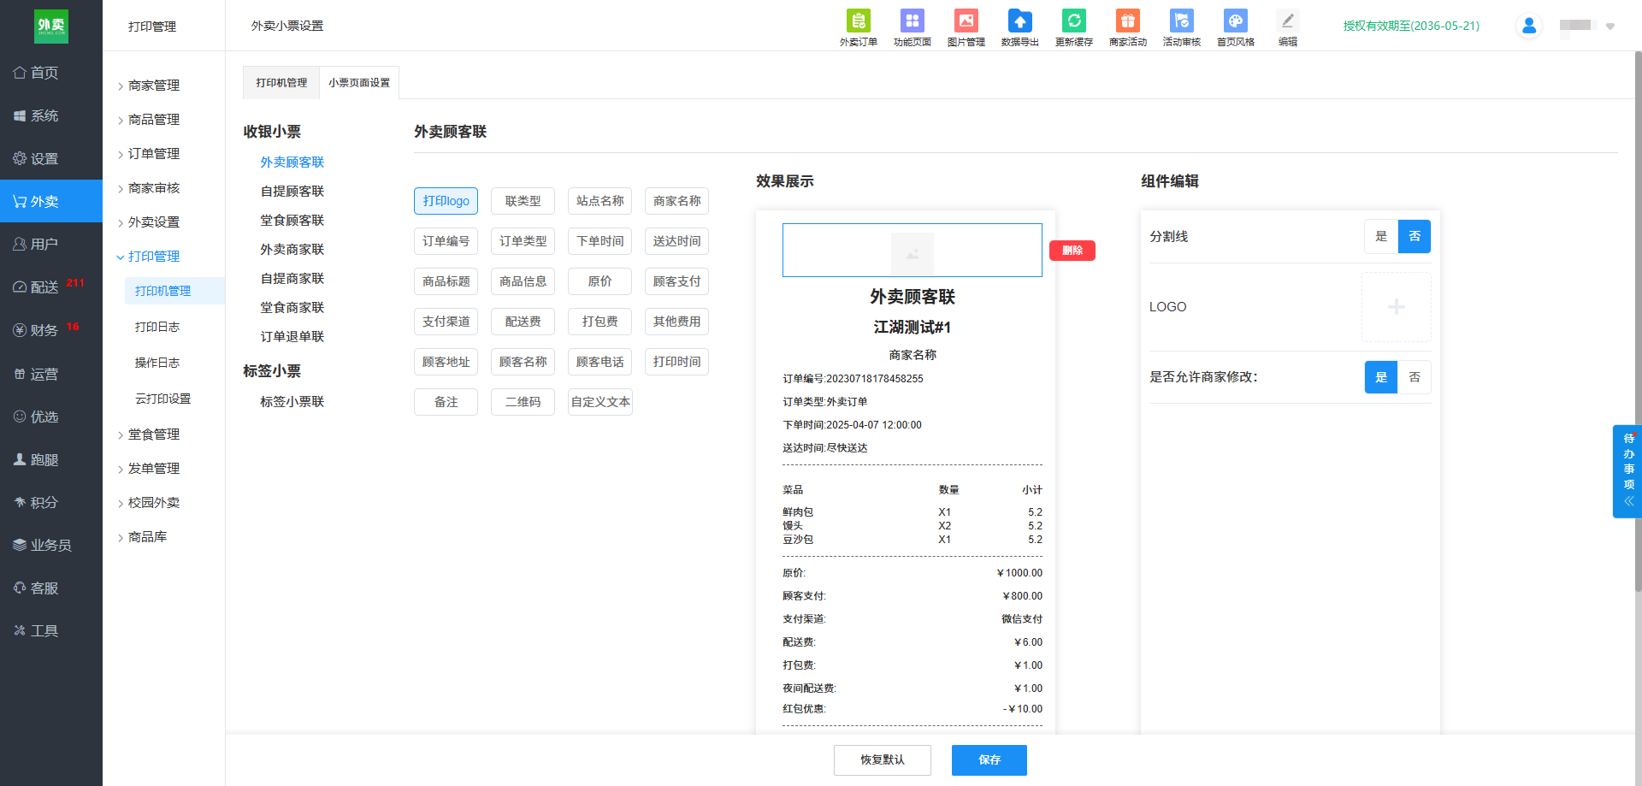The width and height of the screenshot is (1642, 786).
Task: Open the user account dropdown arrow
Action: tap(1610, 27)
